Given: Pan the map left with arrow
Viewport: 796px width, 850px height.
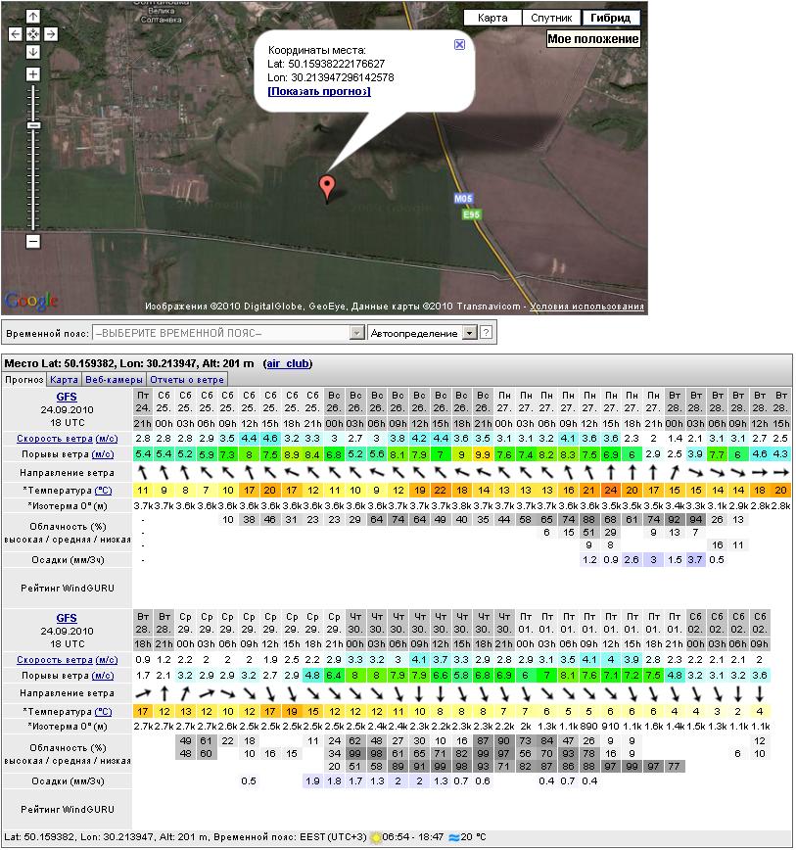Looking at the screenshot, I should [16, 34].
